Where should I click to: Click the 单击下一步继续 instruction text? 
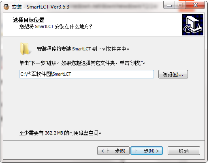pos(82,63)
